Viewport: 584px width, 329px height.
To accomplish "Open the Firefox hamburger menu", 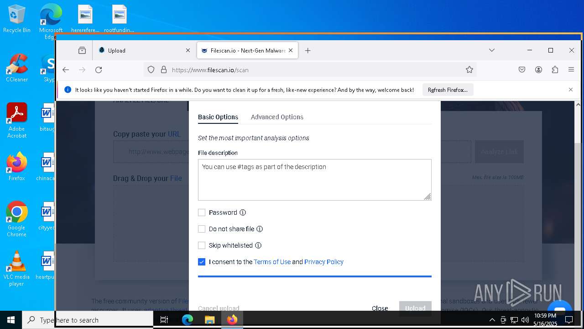I will [571, 70].
